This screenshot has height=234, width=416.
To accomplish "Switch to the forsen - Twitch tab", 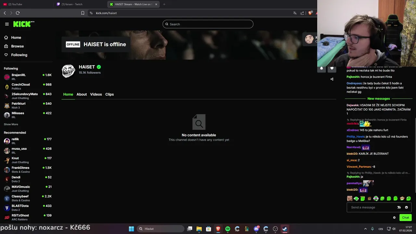I will tap(80, 4).
